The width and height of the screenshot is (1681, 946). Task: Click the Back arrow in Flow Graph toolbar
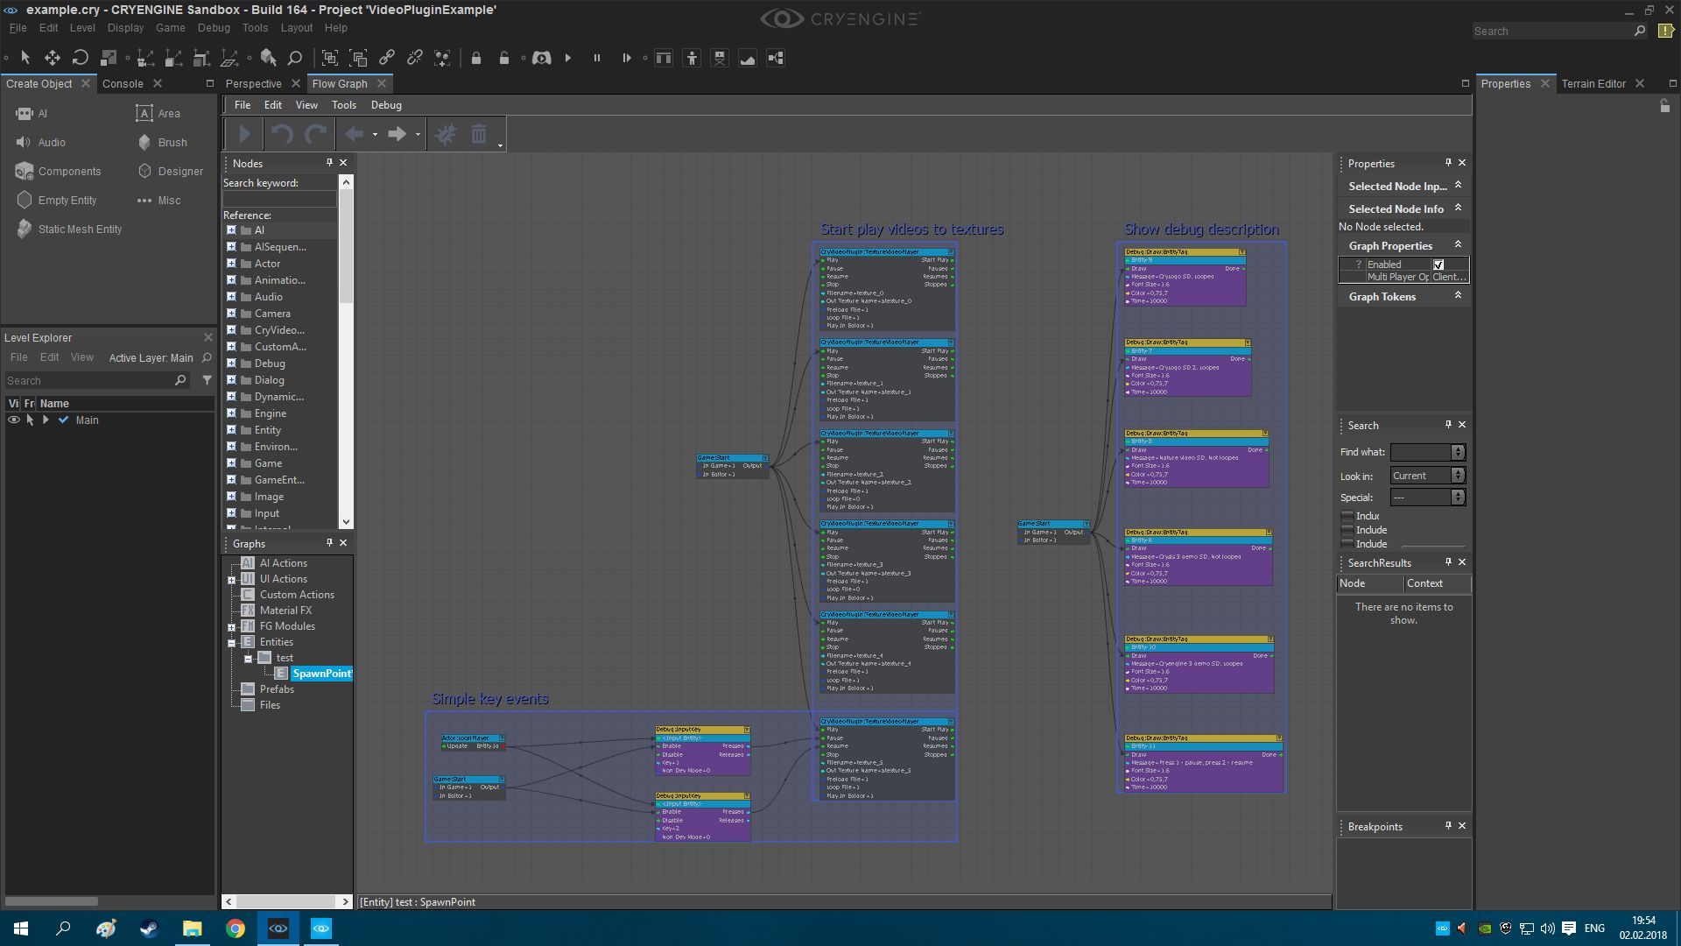click(x=355, y=134)
